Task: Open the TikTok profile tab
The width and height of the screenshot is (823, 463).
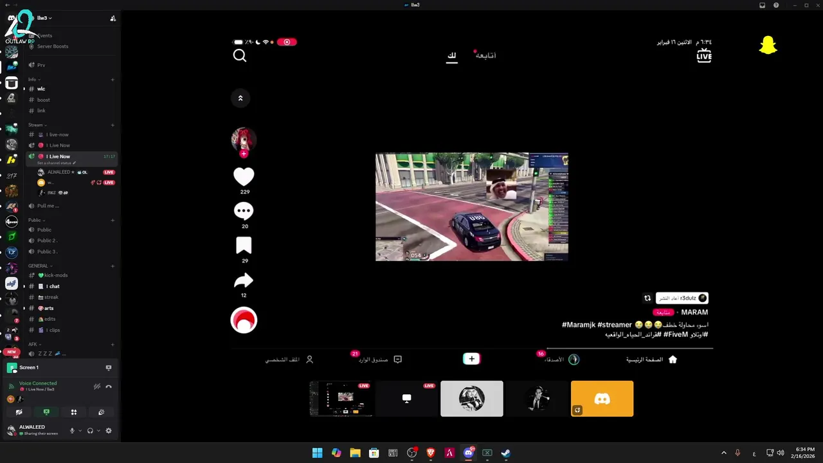Action: 289,359
